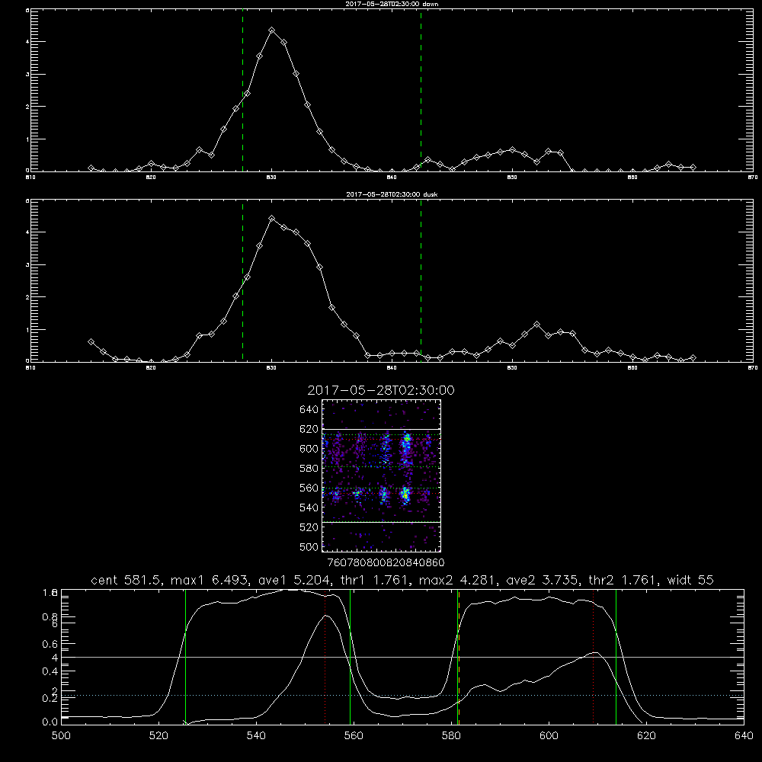The width and height of the screenshot is (762, 762).
Task: Select dusk plot's left green dashed line
Action: pyautogui.click(x=242, y=281)
